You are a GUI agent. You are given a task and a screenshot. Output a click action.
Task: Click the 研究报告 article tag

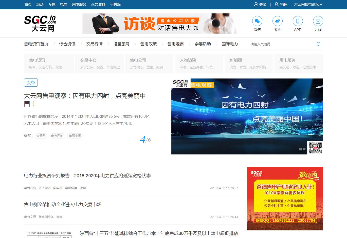coord(45,188)
